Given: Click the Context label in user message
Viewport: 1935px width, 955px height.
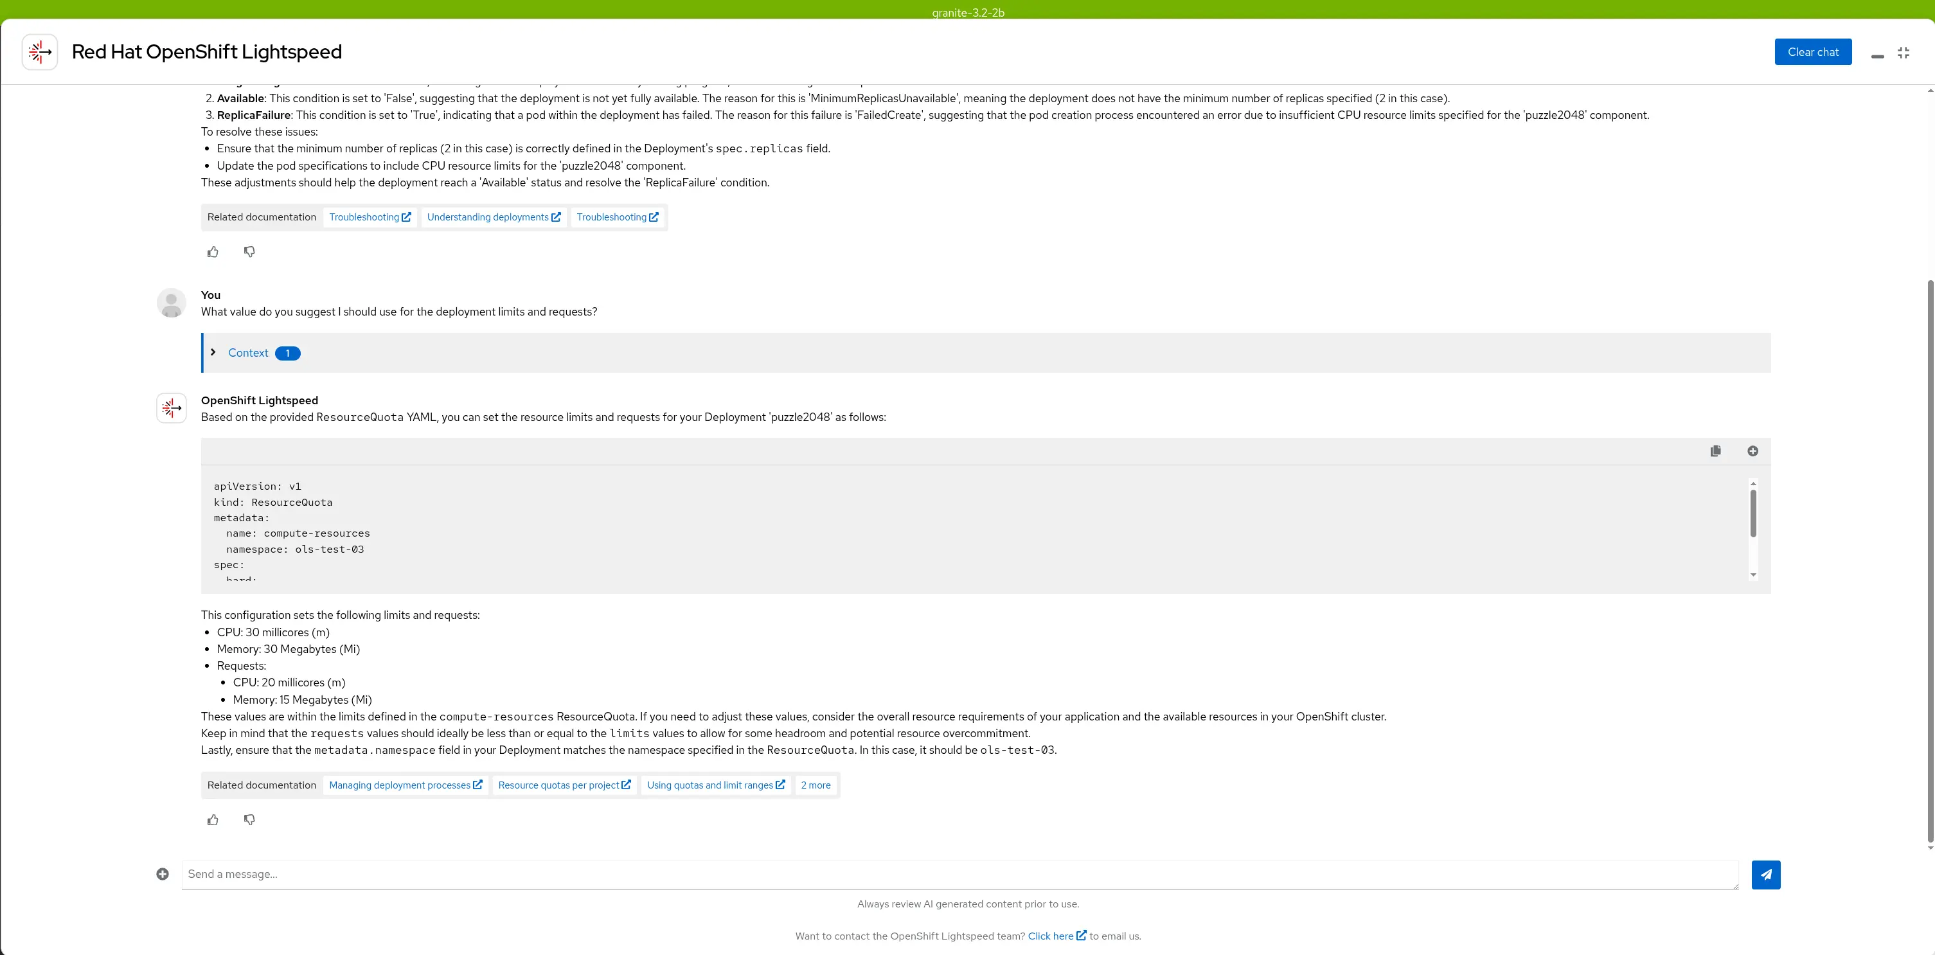Looking at the screenshot, I should [x=248, y=353].
